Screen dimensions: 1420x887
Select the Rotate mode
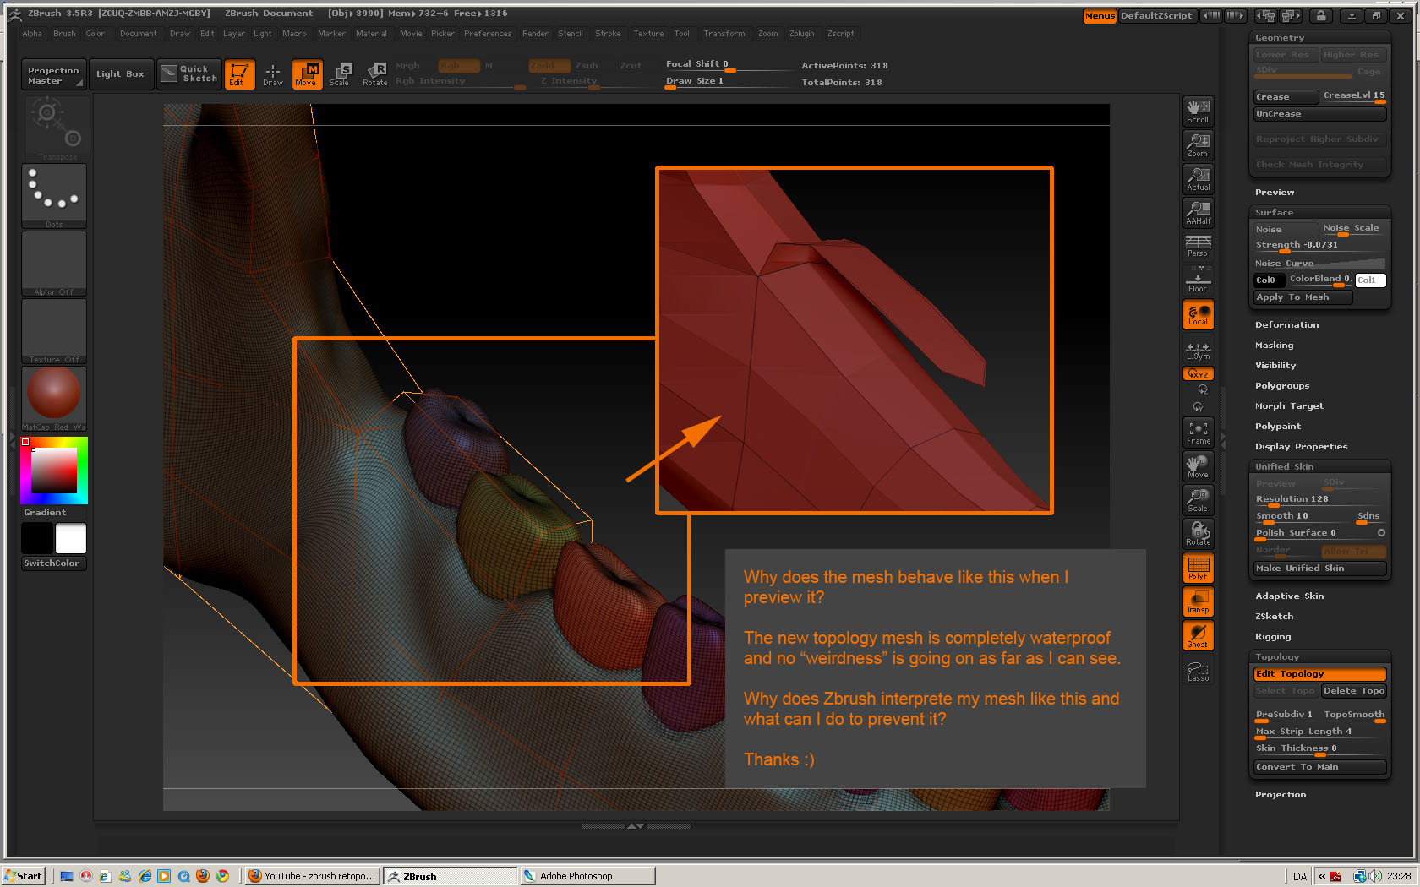[374, 73]
